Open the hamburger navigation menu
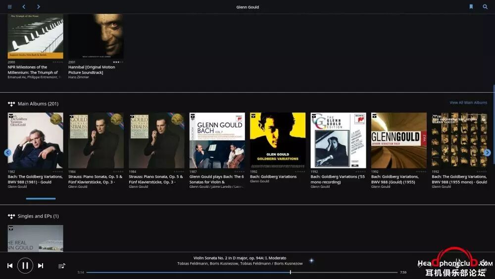 (10, 6)
